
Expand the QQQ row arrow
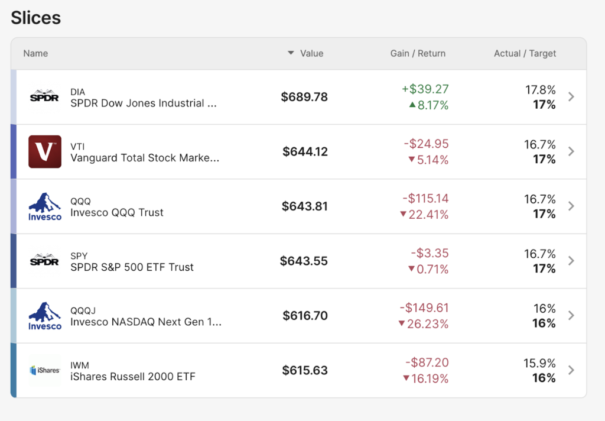[571, 206]
